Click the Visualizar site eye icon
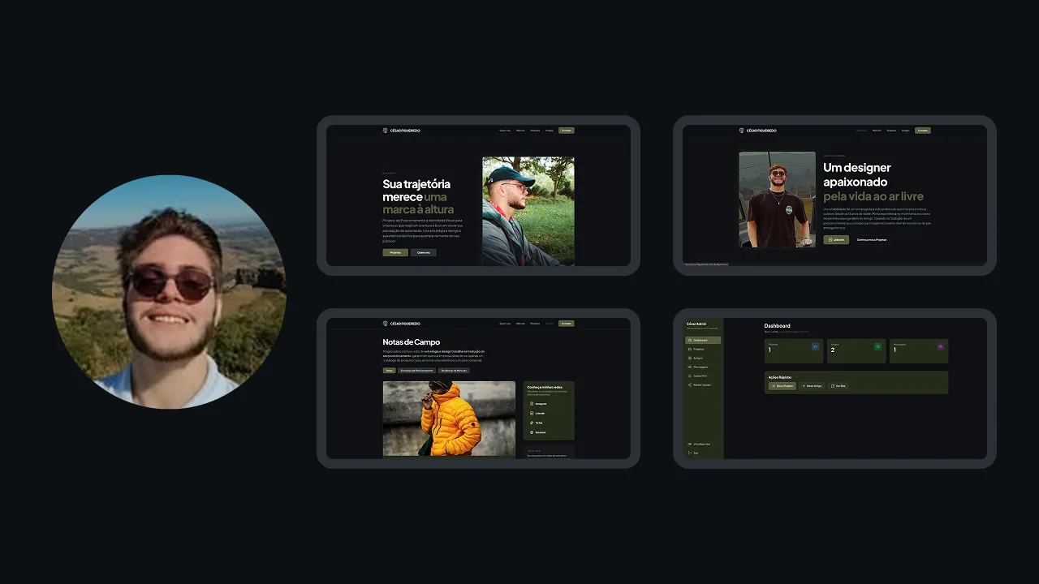This screenshot has width=1039, height=584. tap(690, 444)
